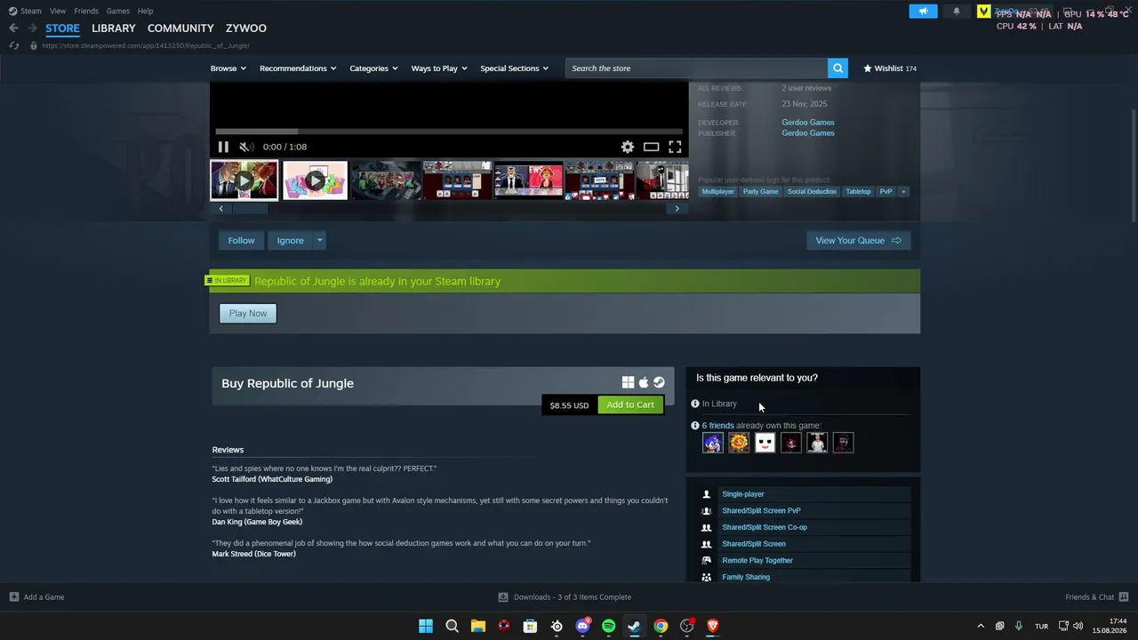Open video settings gear
The height and width of the screenshot is (640, 1138).
628,147
